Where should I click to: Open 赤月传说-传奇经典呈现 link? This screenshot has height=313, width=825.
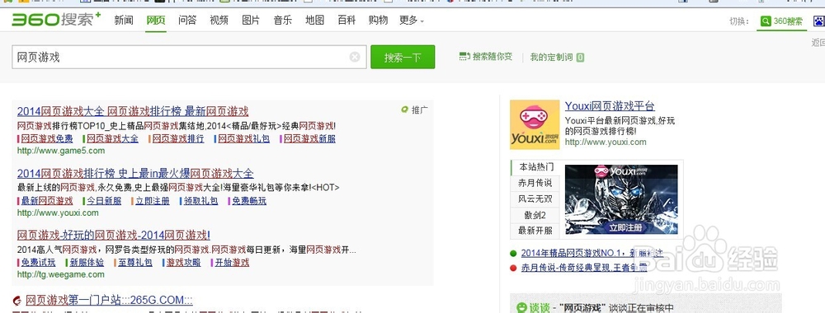(x=584, y=268)
